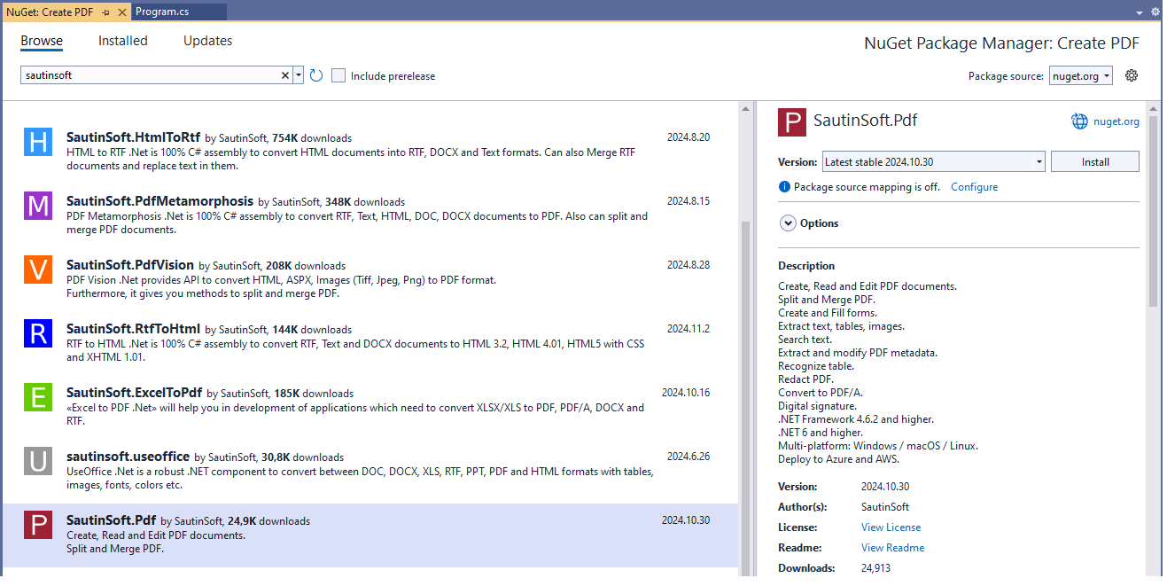This screenshot has width=1167, height=586.
Task: Enable the Include prerelease checkbox
Action: click(x=338, y=75)
